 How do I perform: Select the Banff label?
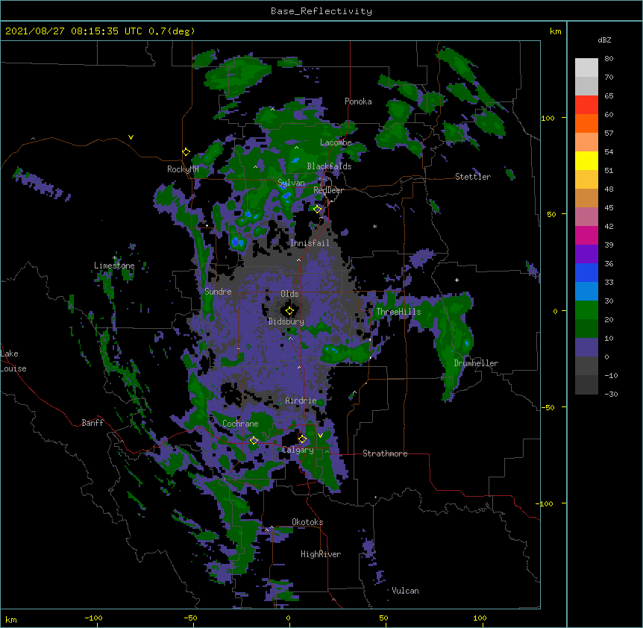[92, 423]
